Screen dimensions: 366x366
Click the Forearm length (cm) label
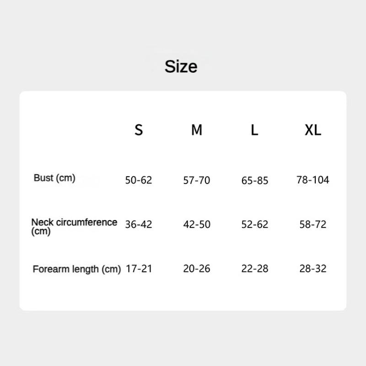coord(76,269)
